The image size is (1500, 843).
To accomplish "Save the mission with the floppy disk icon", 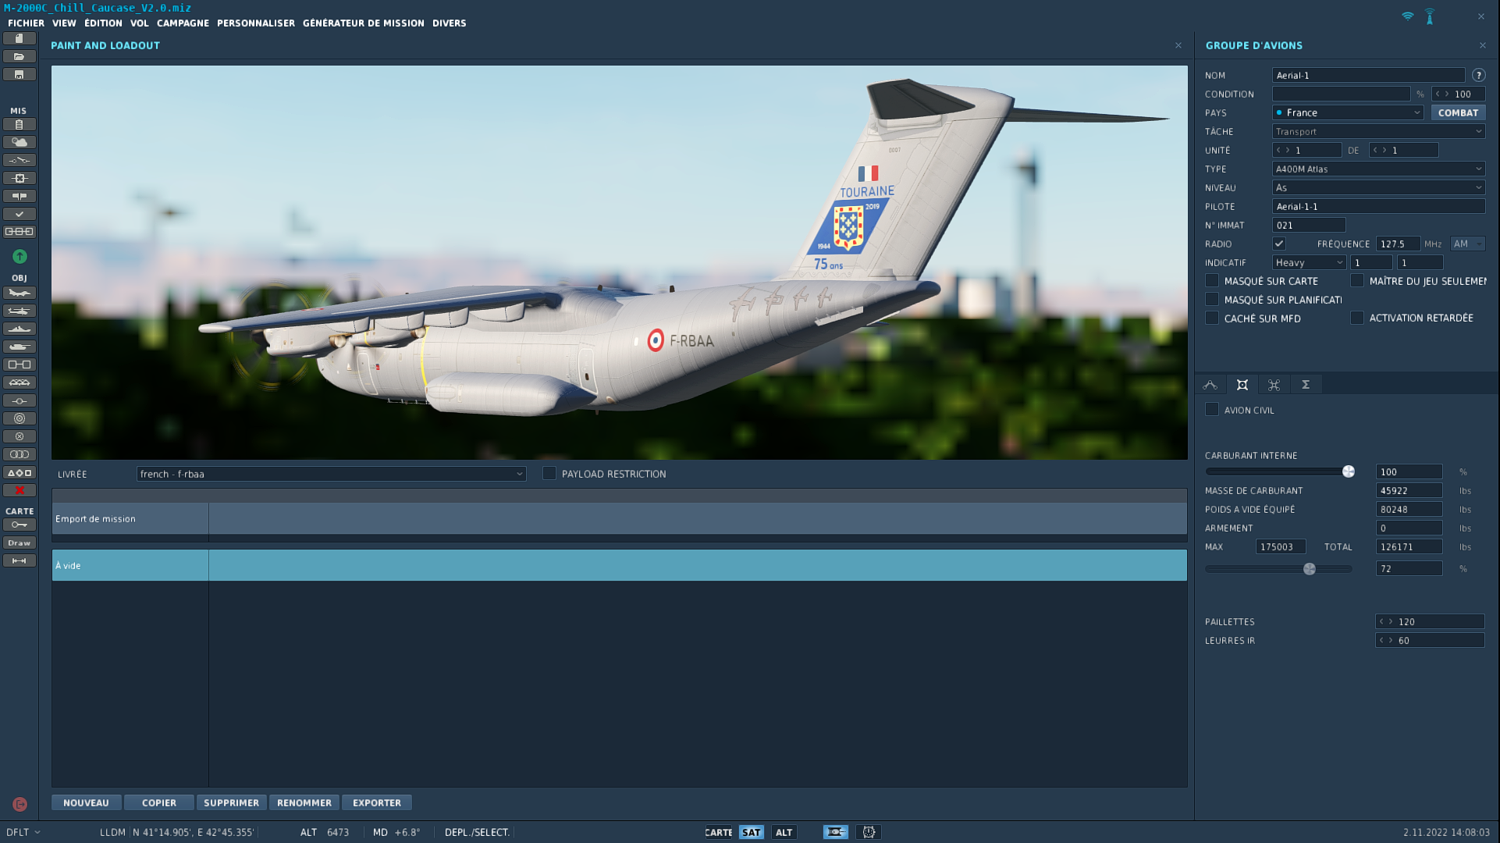I will click(x=20, y=74).
